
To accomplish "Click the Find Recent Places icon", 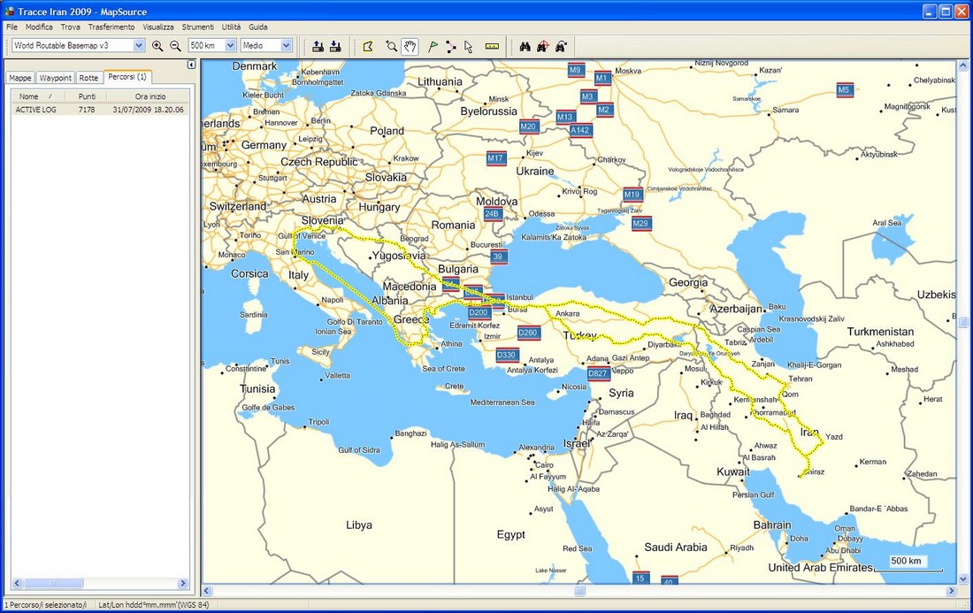I will pyautogui.click(x=561, y=46).
